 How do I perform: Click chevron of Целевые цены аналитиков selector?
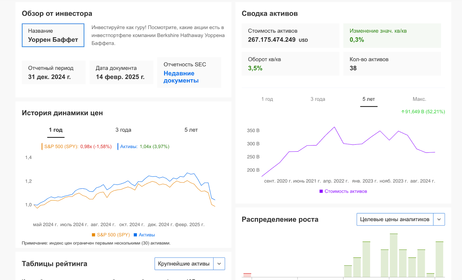click(x=439, y=219)
